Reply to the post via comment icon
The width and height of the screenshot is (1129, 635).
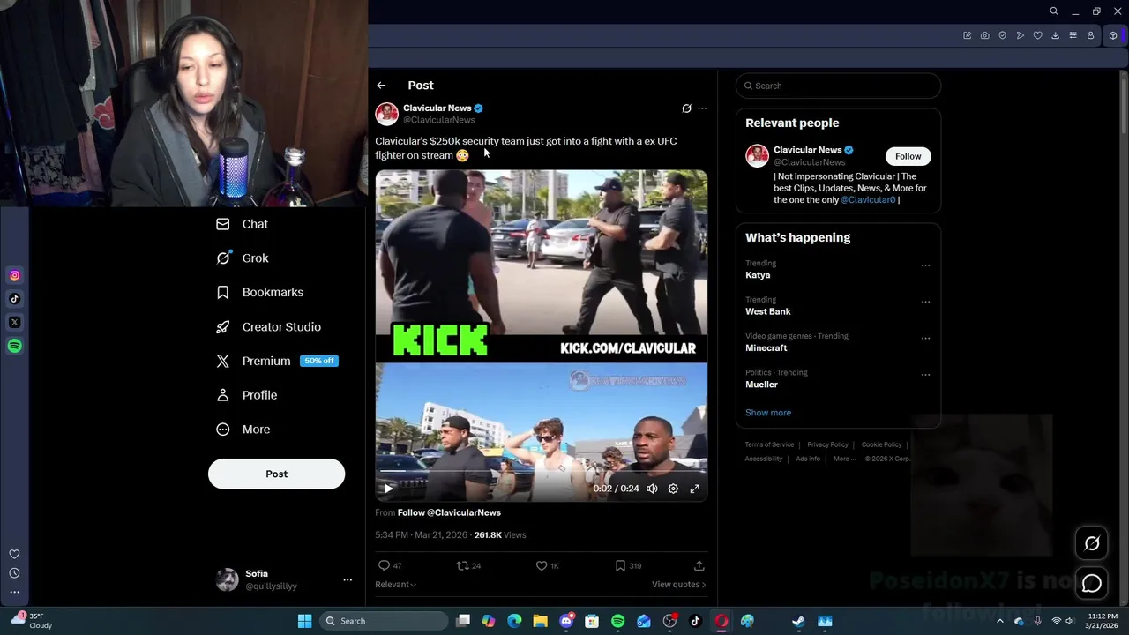coord(384,565)
